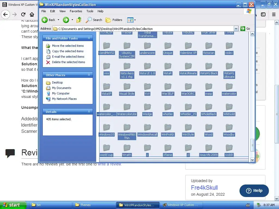Open My Network Places link
The width and height of the screenshot is (279, 209).
[64, 99]
